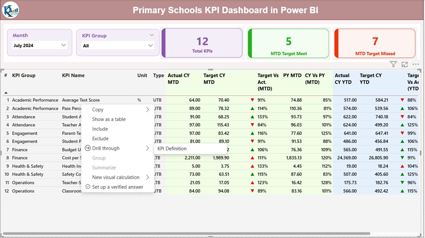This screenshot has width=425, height=238.
Task: Open focus mode for the KPI table visual
Action: (404, 64)
